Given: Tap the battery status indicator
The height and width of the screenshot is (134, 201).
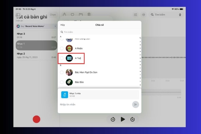Looking at the screenshot, I should (181, 9).
